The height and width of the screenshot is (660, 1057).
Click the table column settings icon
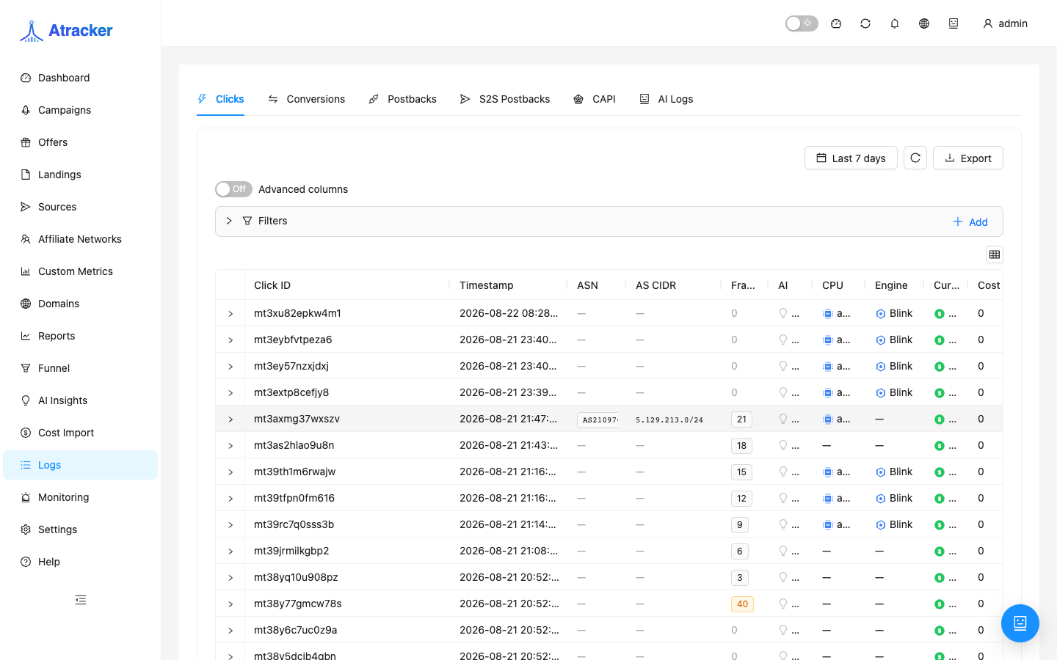tap(995, 254)
